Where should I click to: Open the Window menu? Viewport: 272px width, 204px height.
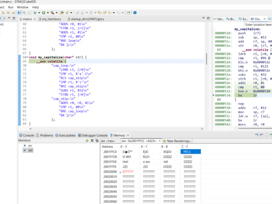23,7
